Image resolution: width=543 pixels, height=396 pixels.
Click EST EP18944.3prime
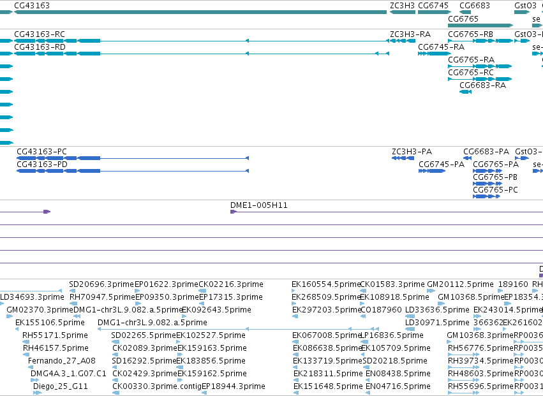pos(234,386)
